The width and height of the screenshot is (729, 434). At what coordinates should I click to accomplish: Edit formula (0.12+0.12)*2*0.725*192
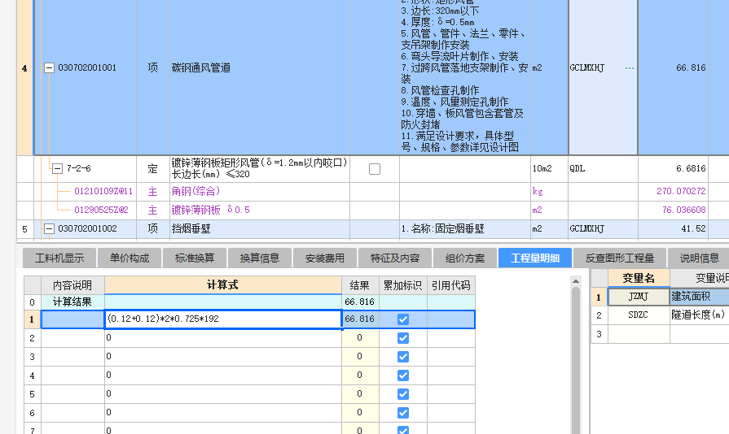[223, 319]
